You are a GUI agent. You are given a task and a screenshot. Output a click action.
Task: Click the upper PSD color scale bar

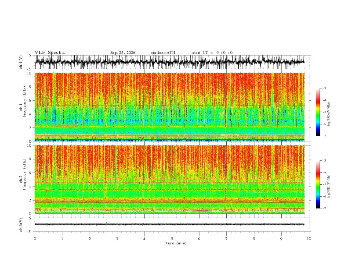pyautogui.click(x=318, y=112)
